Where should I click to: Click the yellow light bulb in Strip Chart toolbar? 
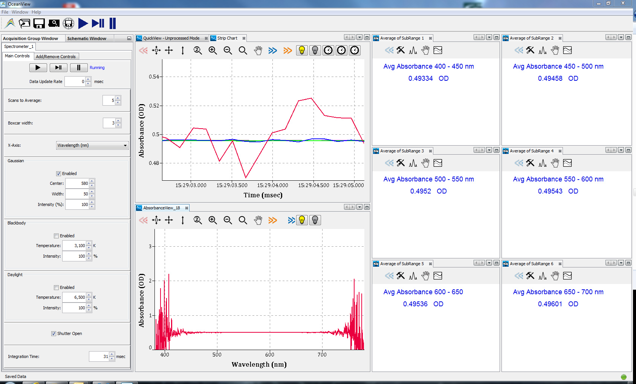click(x=302, y=51)
